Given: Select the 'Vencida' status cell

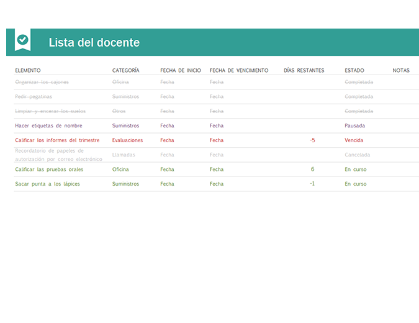Looking at the screenshot, I should [x=354, y=140].
